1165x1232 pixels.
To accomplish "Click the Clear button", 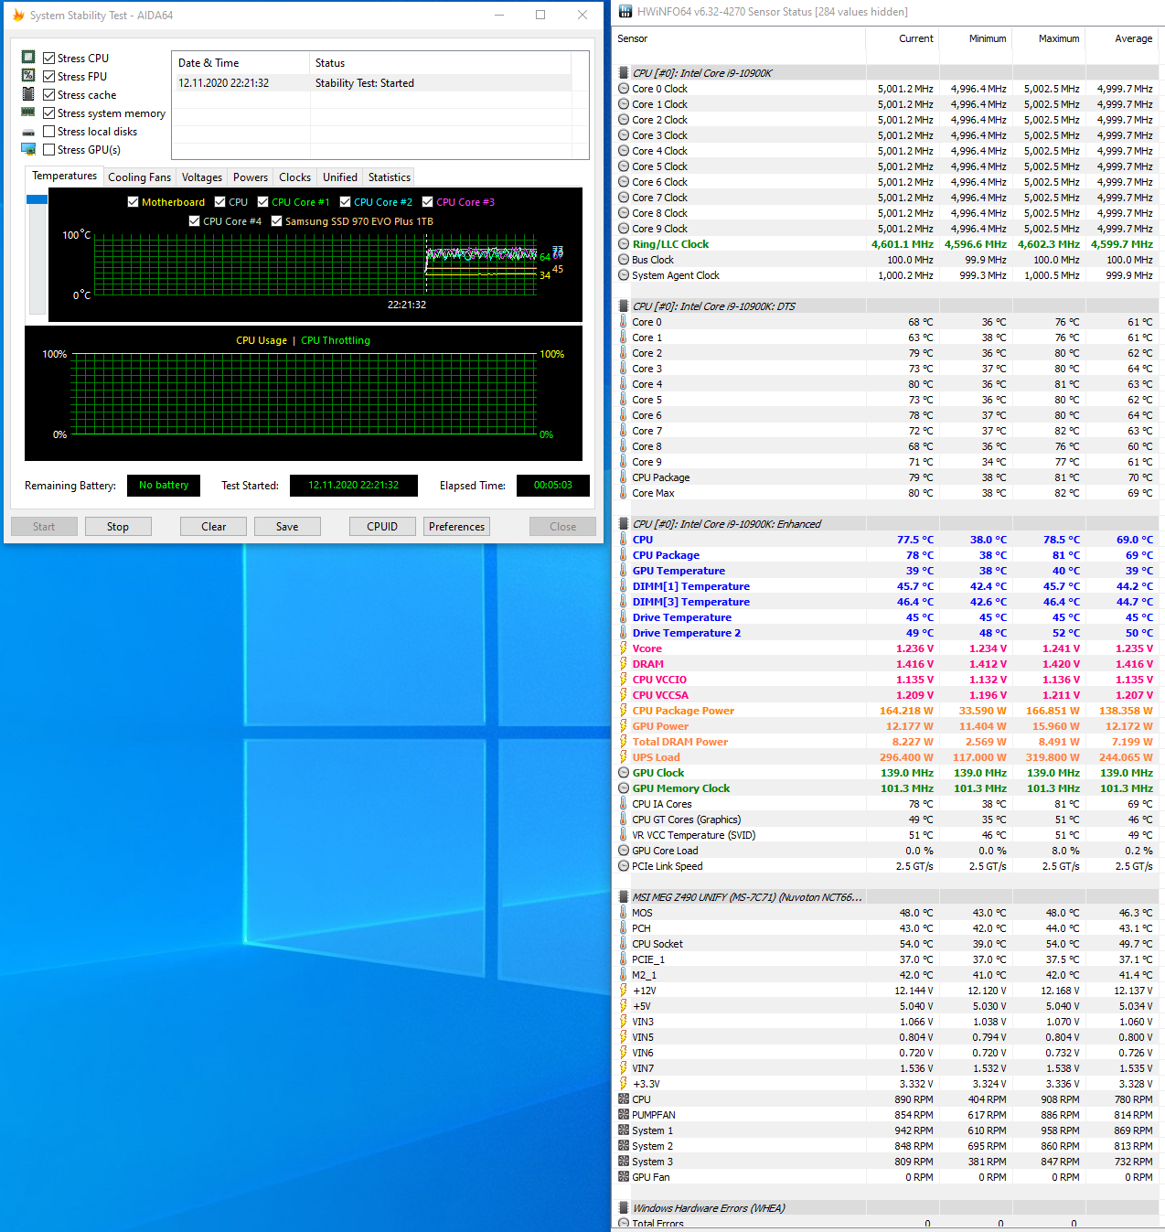I will click(214, 527).
